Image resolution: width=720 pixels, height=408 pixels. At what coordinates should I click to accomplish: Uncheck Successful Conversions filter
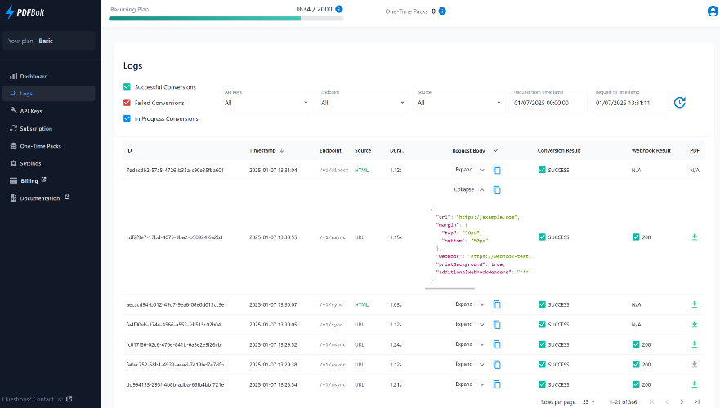coord(127,86)
